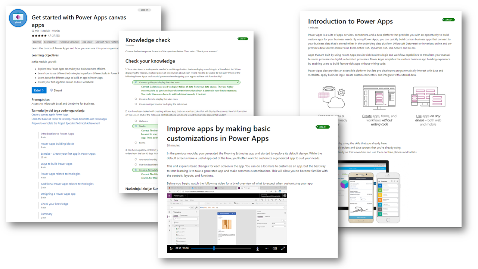Expand the video to full screen
Viewport: 478px width, 269px height.
pyautogui.click(x=283, y=248)
